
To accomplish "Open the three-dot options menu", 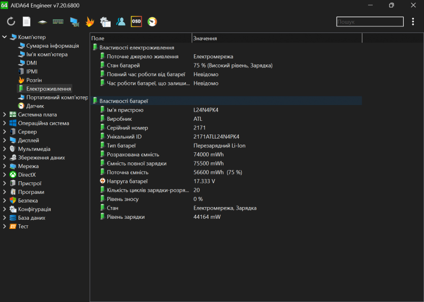I will pyautogui.click(x=413, y=21).
